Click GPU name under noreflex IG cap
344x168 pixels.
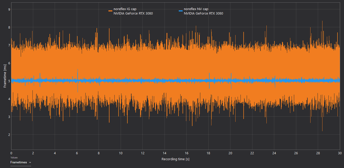pyautogui.click(x=133, y=13)
